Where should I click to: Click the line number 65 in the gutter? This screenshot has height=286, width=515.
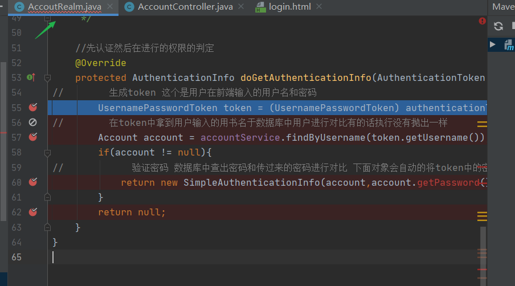pos(17,257)
